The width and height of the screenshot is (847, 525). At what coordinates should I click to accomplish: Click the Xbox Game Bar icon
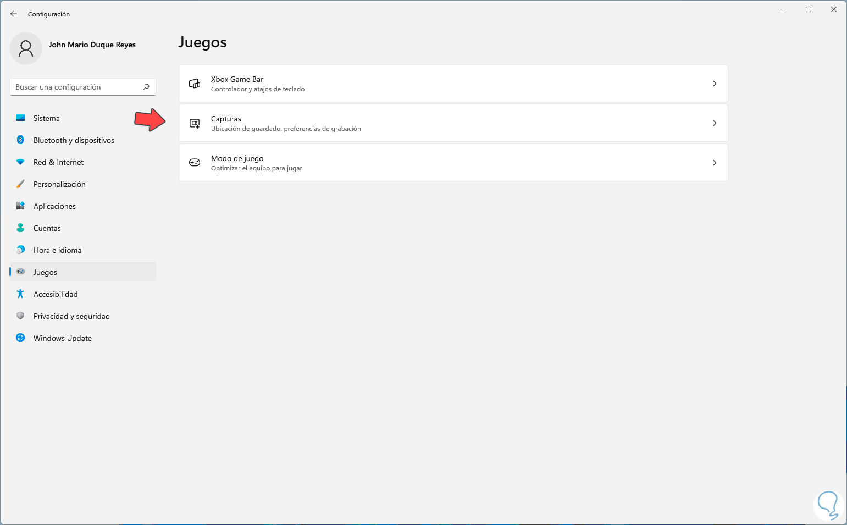[195, 84]
